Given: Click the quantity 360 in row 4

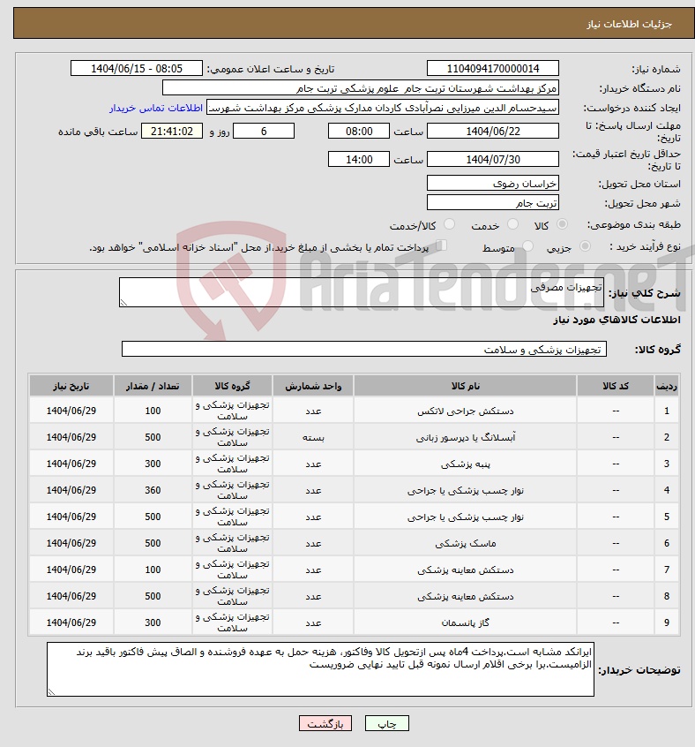Looking at the screenshot, I should coord(153,490).
